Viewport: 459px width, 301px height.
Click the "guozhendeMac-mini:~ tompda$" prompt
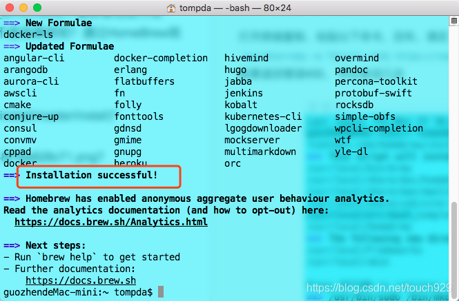point(78,292)
